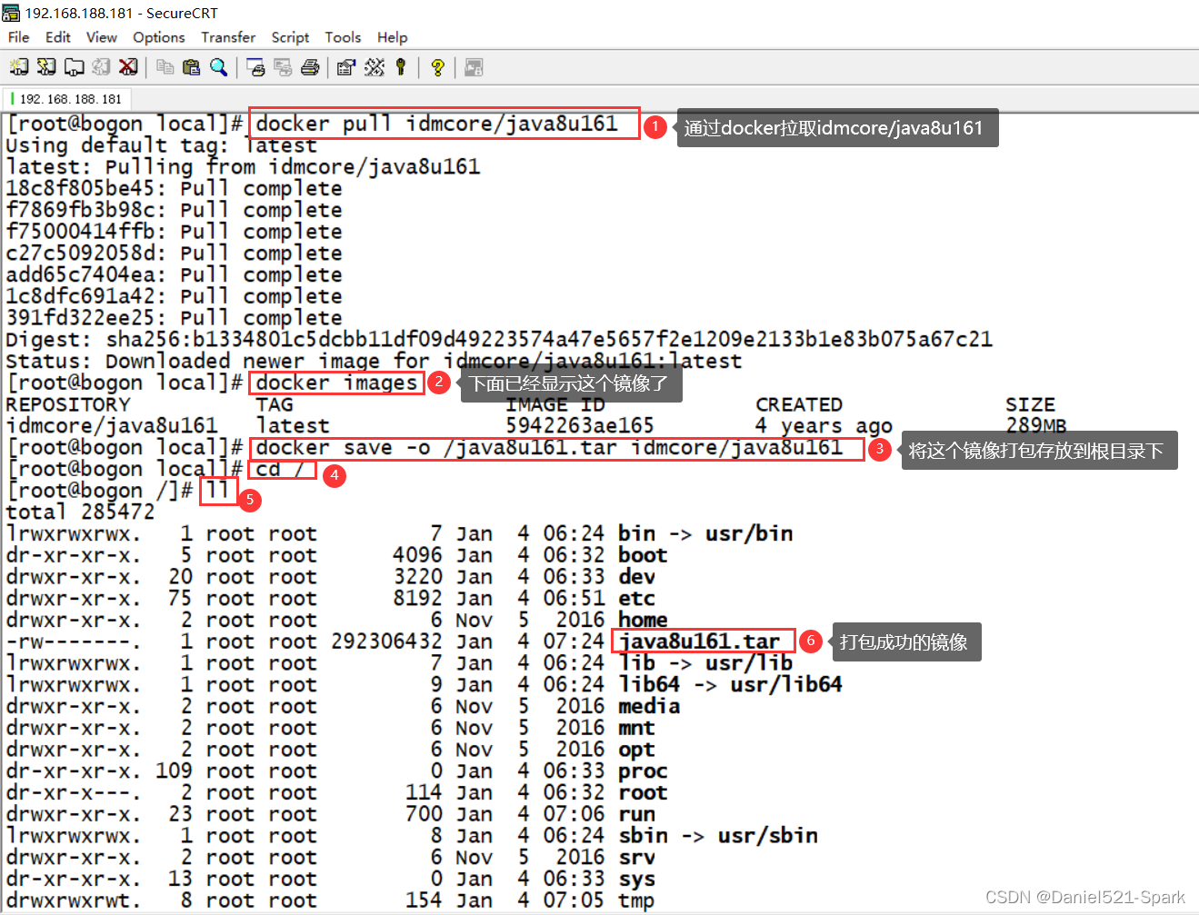The width and height of the screenshot is (1199, 915).
Task: Open the Transfer menu
Action: click(228, 37)
